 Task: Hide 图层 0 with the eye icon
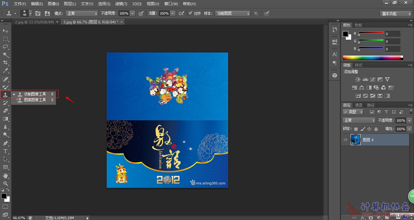[345, 140]
